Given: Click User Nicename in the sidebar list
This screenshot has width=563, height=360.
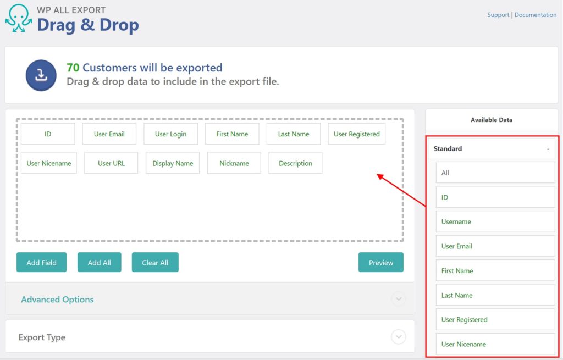Looking at the screenshot, I should point(495,344).
